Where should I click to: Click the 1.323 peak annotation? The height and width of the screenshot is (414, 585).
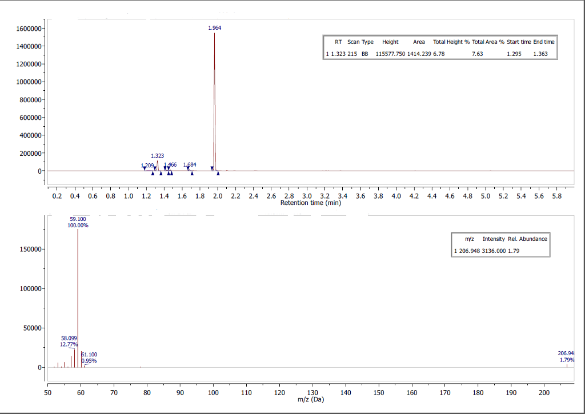click(157, 155)
